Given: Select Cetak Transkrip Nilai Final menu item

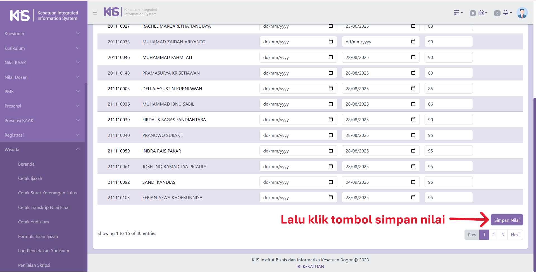Looking at the screenshot, I should point(44,207).
